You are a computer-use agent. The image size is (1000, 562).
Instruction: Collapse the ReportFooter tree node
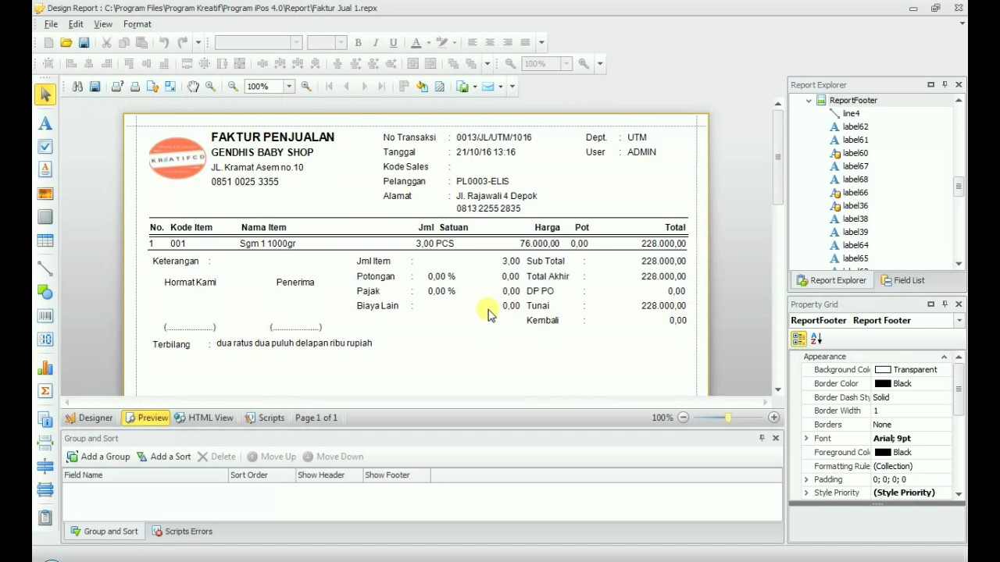(809, 100)
